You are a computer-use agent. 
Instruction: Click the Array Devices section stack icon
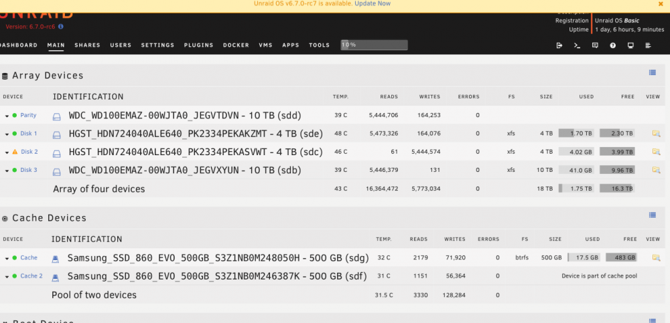point(5,76)
